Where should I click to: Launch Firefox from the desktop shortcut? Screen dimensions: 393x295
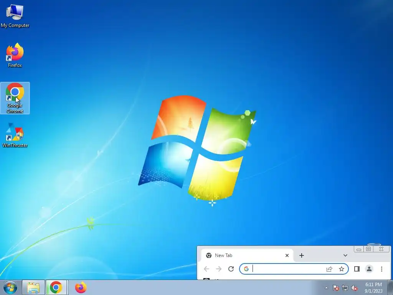(15, 55)
